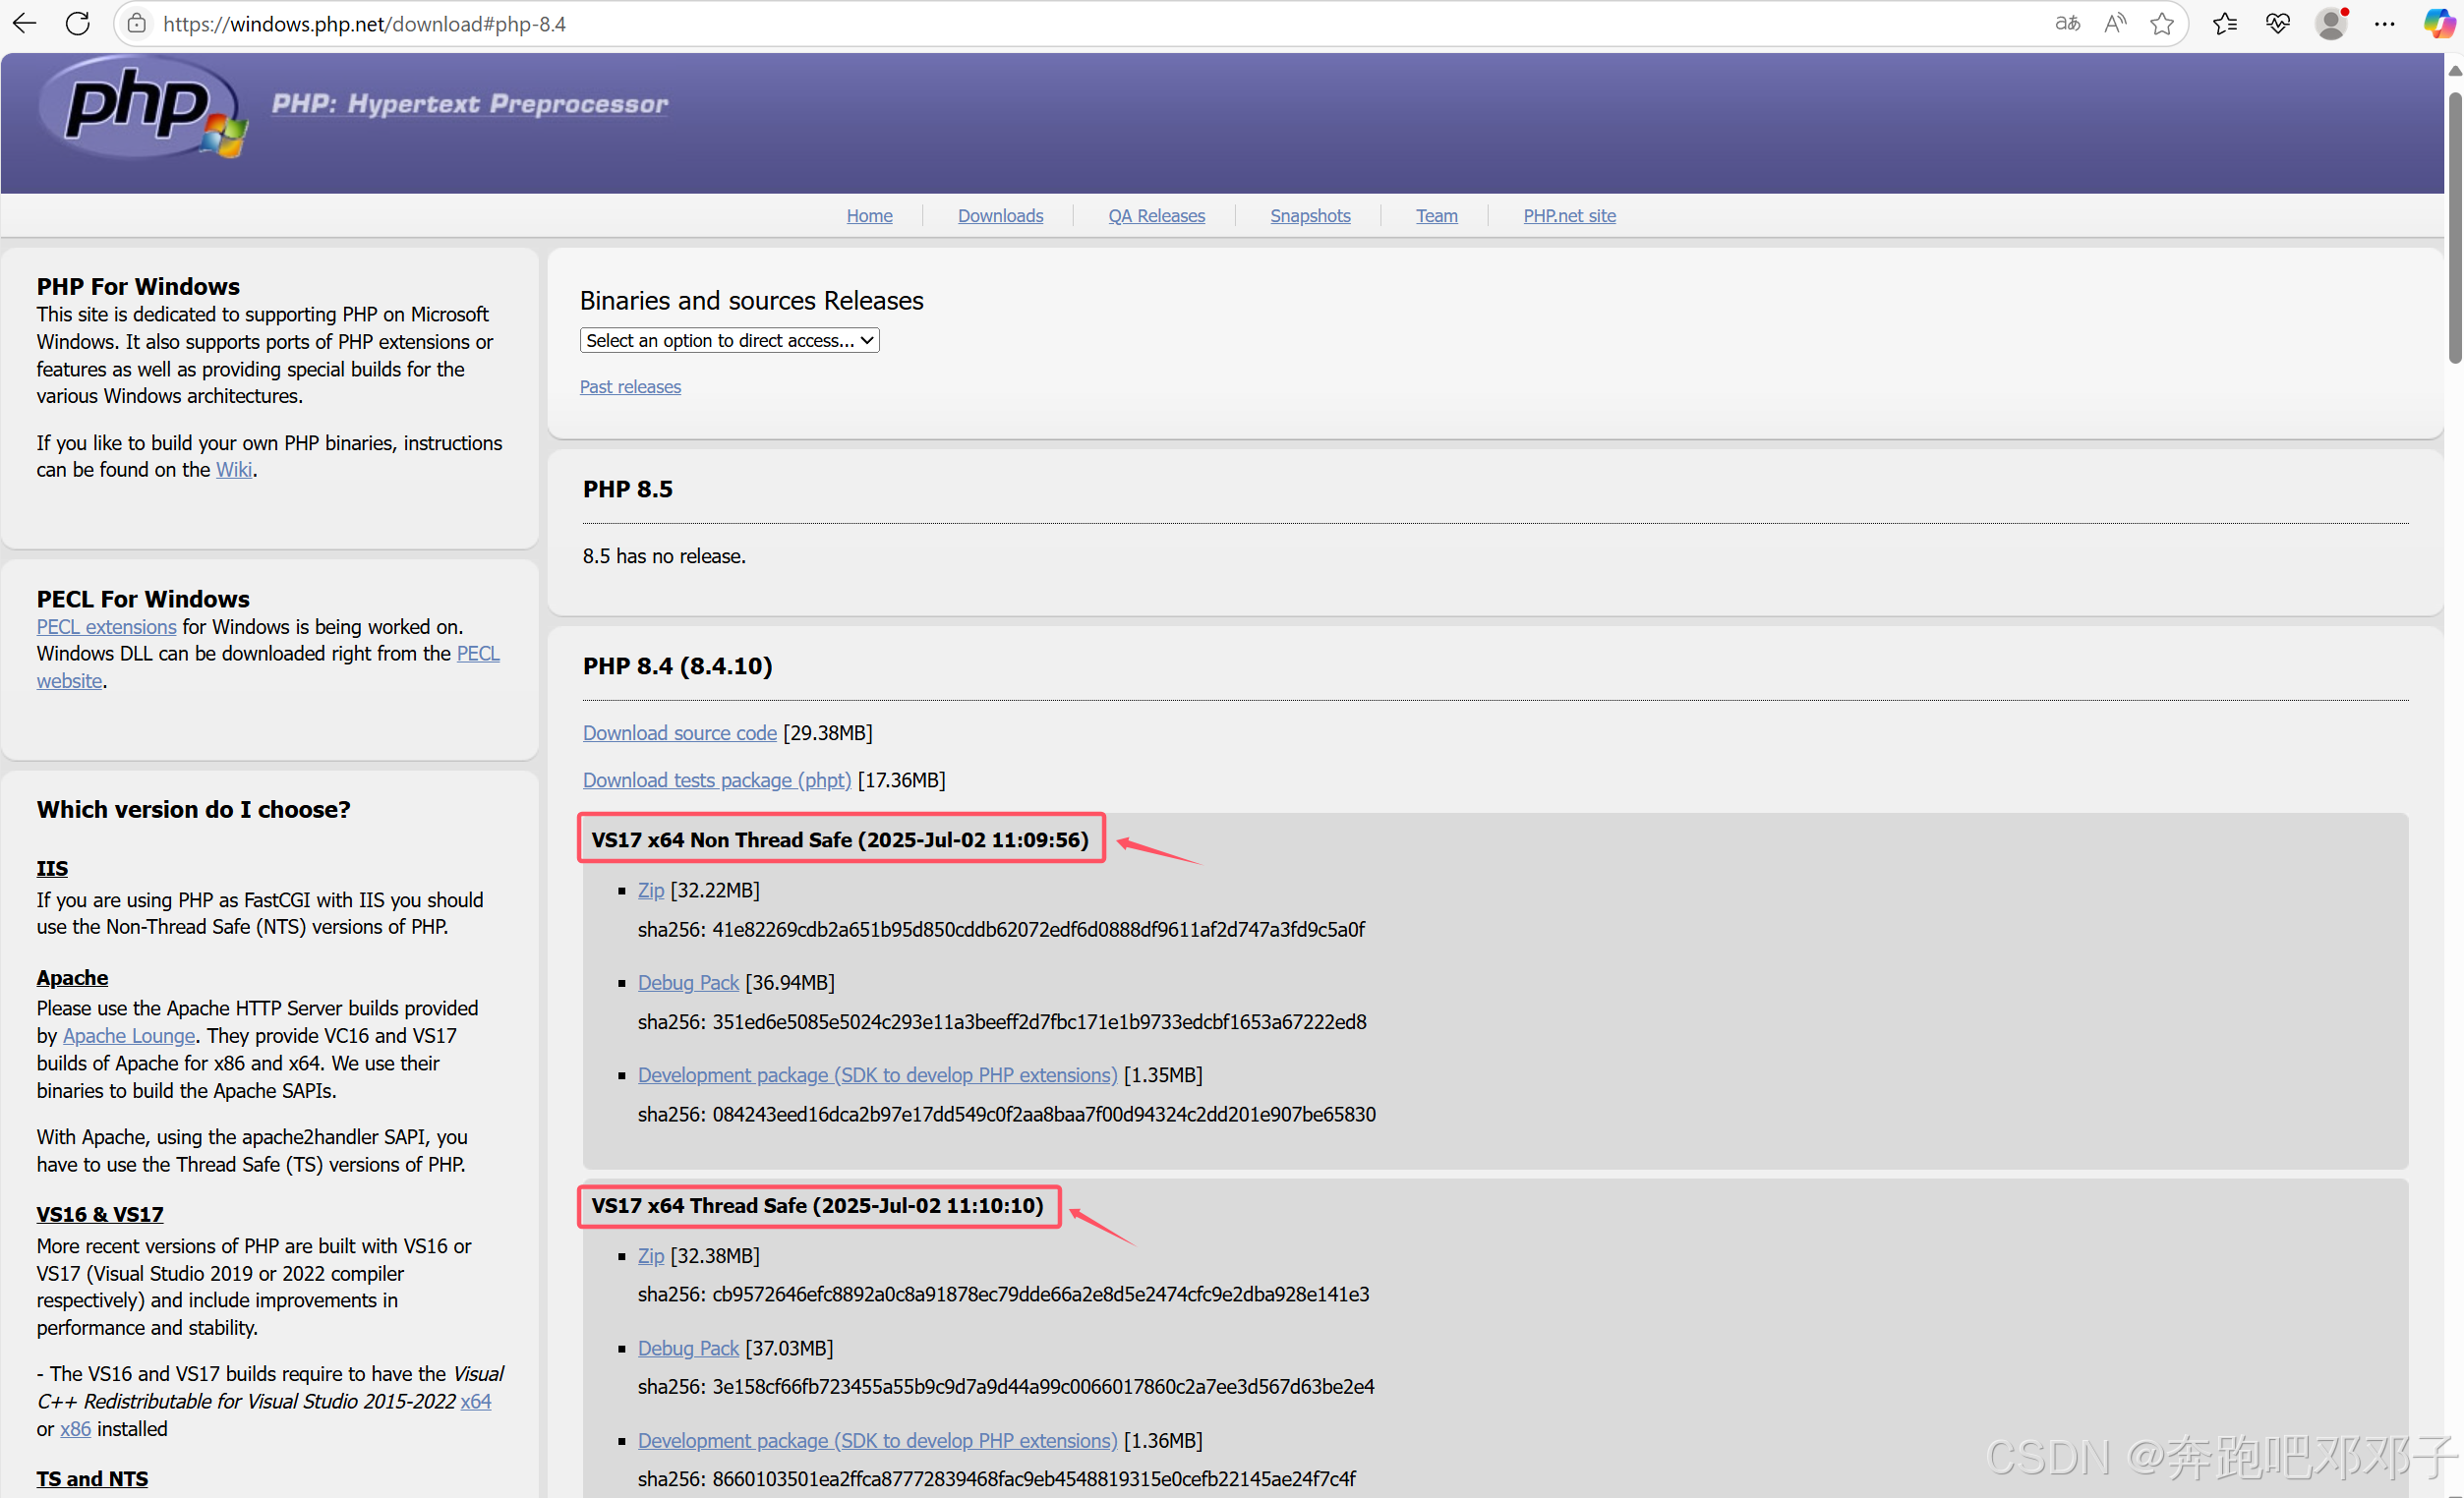The image size is (2464, 1498).
Task: Reload the page with the refresh icon
Action: click(x=77, y=23)
